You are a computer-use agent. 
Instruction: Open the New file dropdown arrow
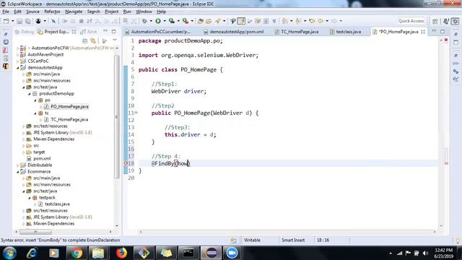13,21
